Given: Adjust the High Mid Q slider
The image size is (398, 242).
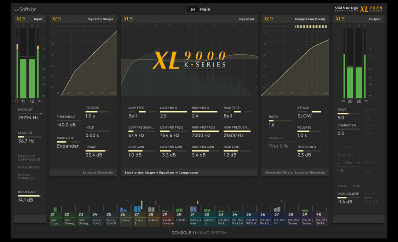Looking at the screenshot, I should click(205, 112).
